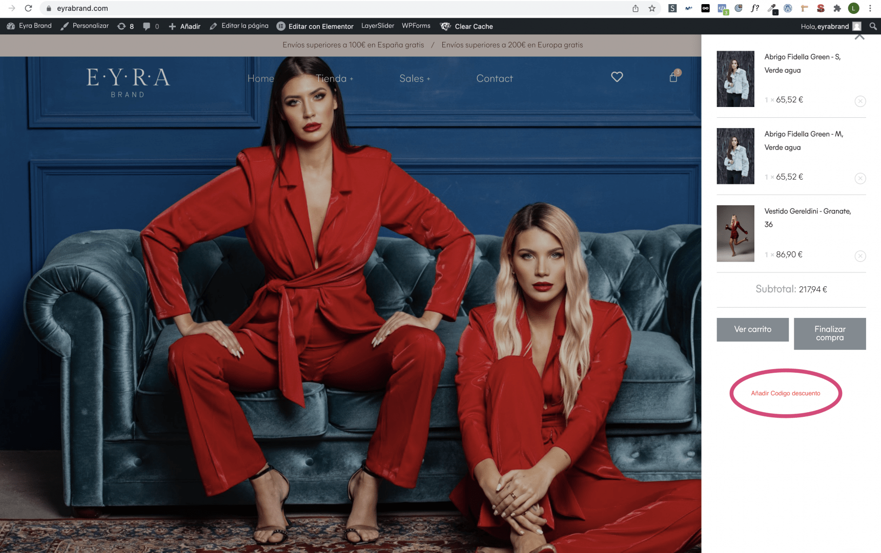The height and width of the screenshot is (553, 881).
Task: Open LayerSlider from the admin bar
Action: click(378, 26)
